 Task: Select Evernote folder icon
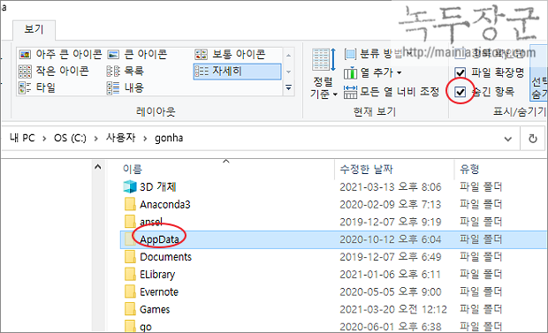pos(130,291)
